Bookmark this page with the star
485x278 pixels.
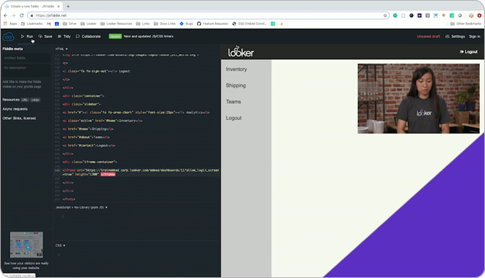[x=385, y=16]
